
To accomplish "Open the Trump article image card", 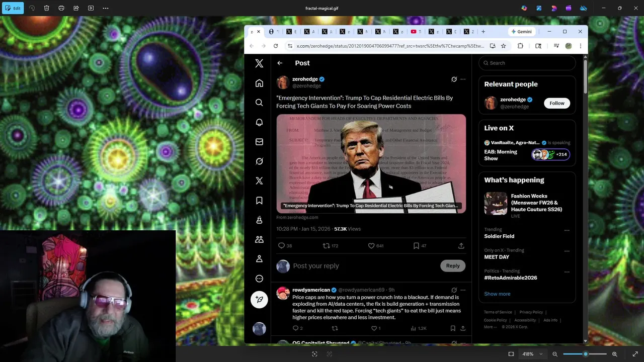I will click(371, 163).
